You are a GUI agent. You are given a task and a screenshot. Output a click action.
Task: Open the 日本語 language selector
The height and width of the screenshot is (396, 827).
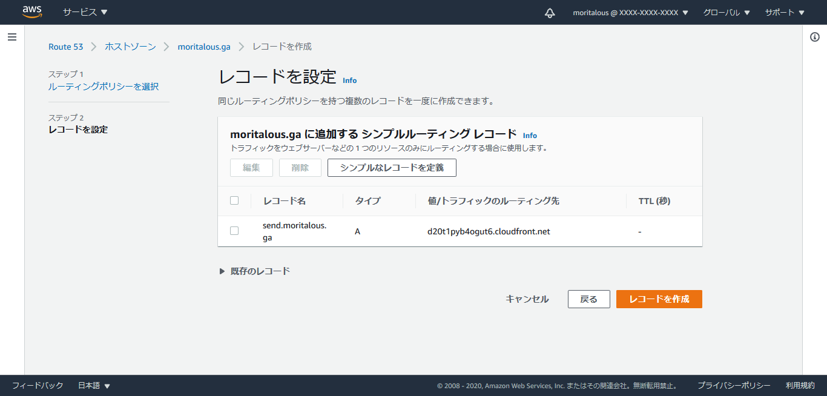[94, 386]
